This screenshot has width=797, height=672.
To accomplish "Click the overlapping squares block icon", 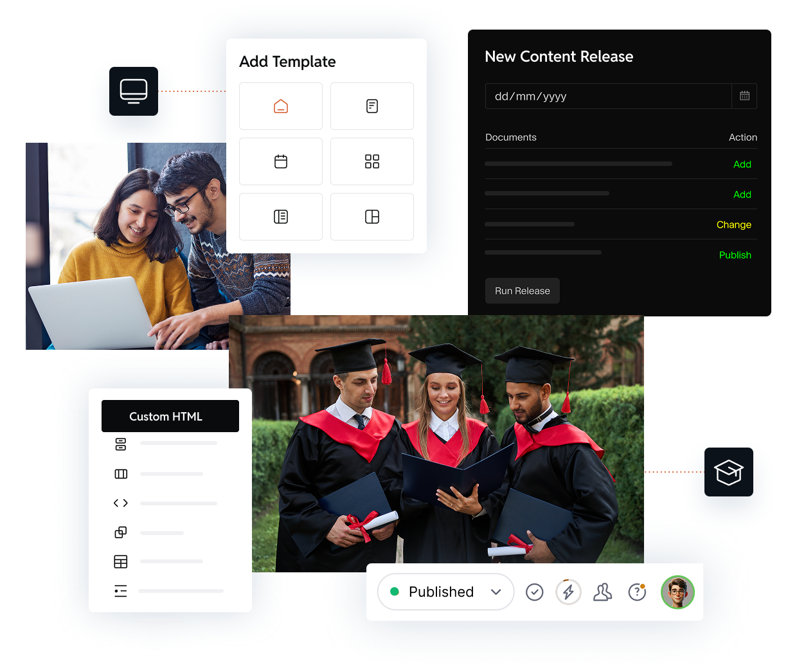I will [x=121, y=532].
